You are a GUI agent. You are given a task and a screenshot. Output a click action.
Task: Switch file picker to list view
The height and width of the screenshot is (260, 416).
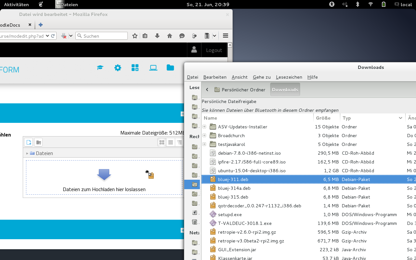170,142
